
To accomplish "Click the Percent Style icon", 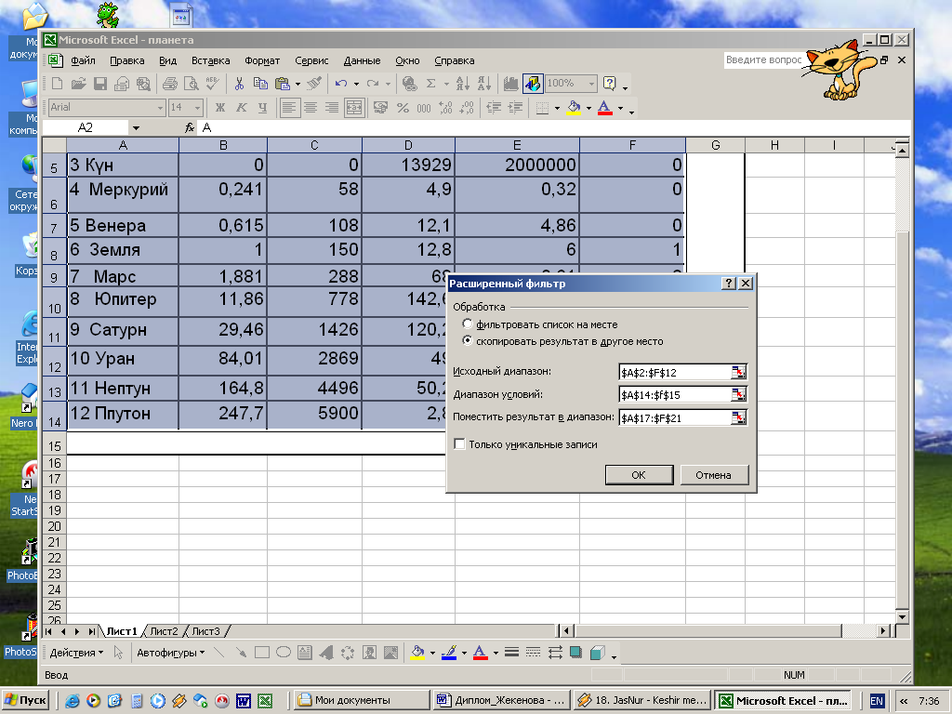I will coord(403,108).
